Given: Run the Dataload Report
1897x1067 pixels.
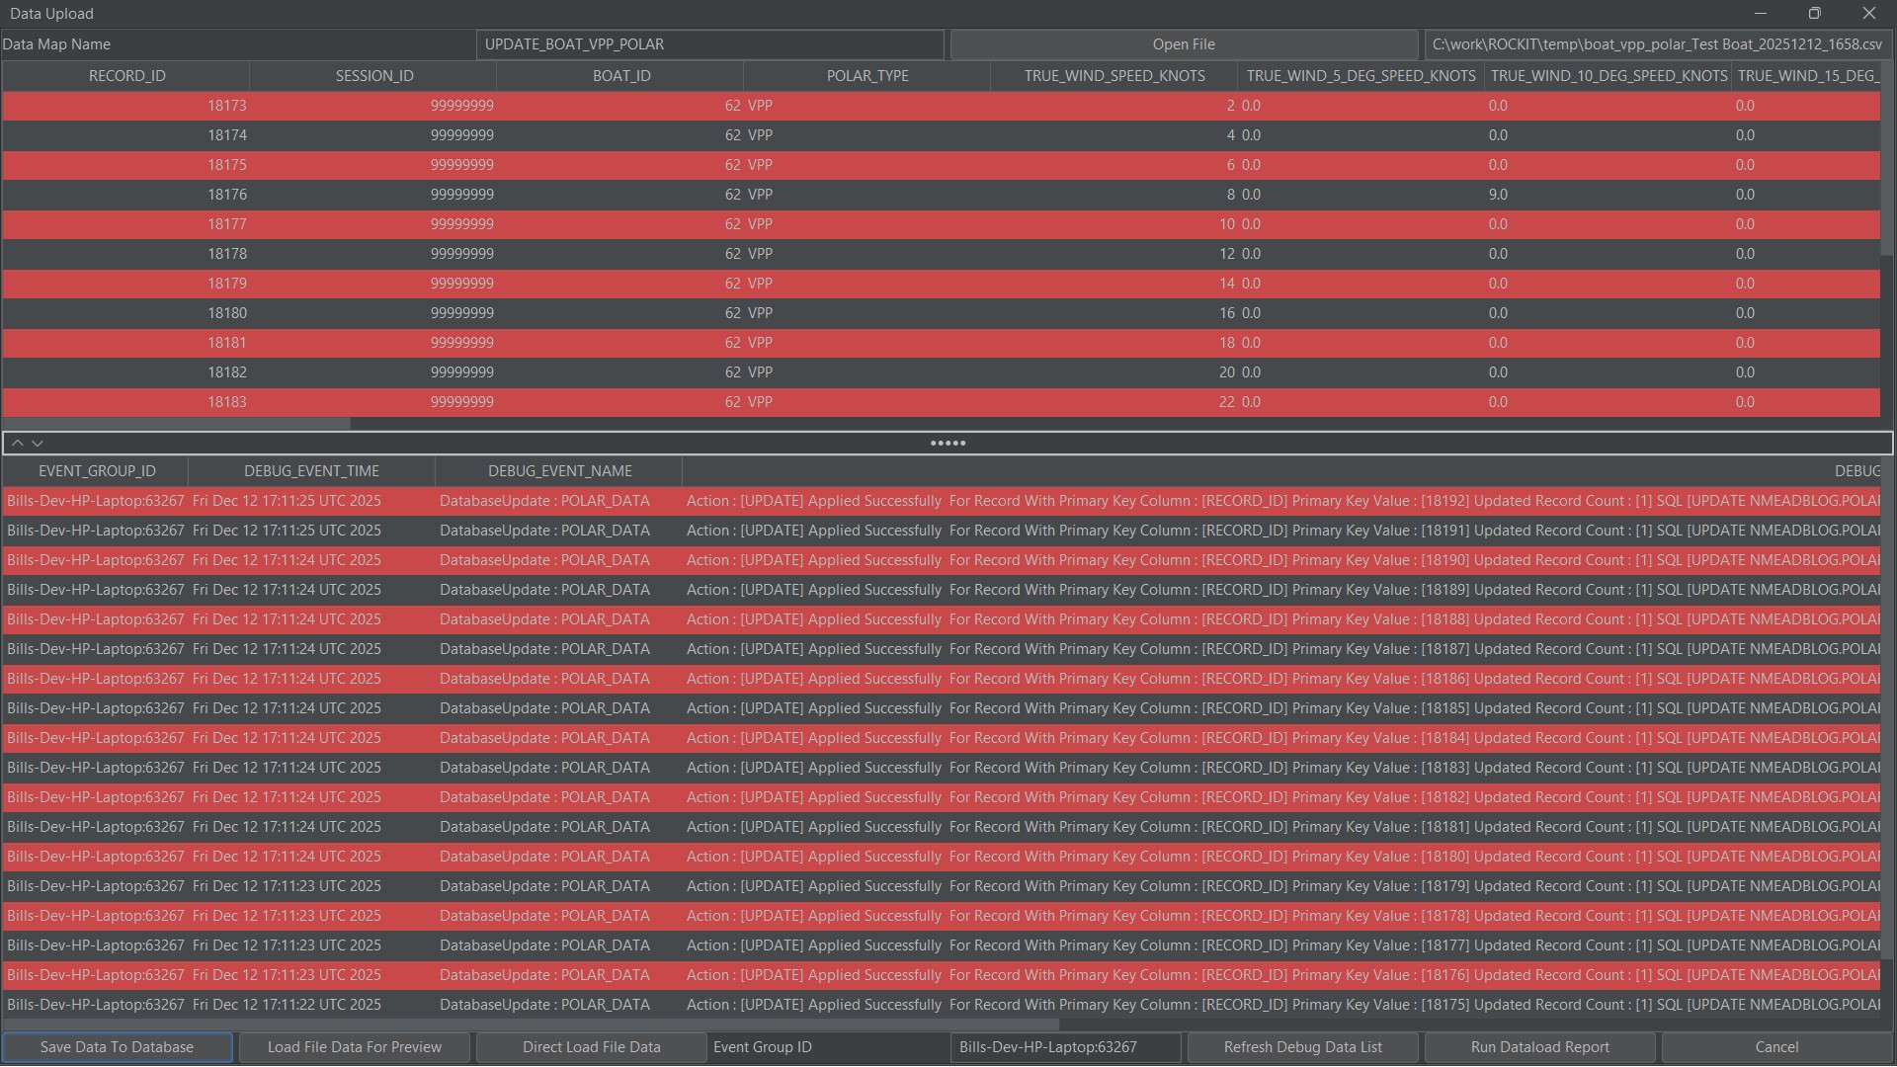Looking at the screenshot, I should pyautogui.click(x=1539, y=1047).
